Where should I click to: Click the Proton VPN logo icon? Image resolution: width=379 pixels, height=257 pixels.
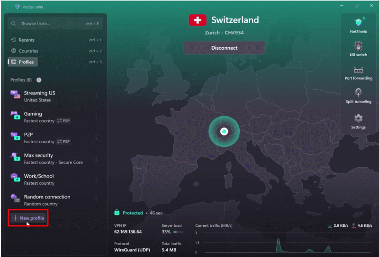click(x=17, y=7)
